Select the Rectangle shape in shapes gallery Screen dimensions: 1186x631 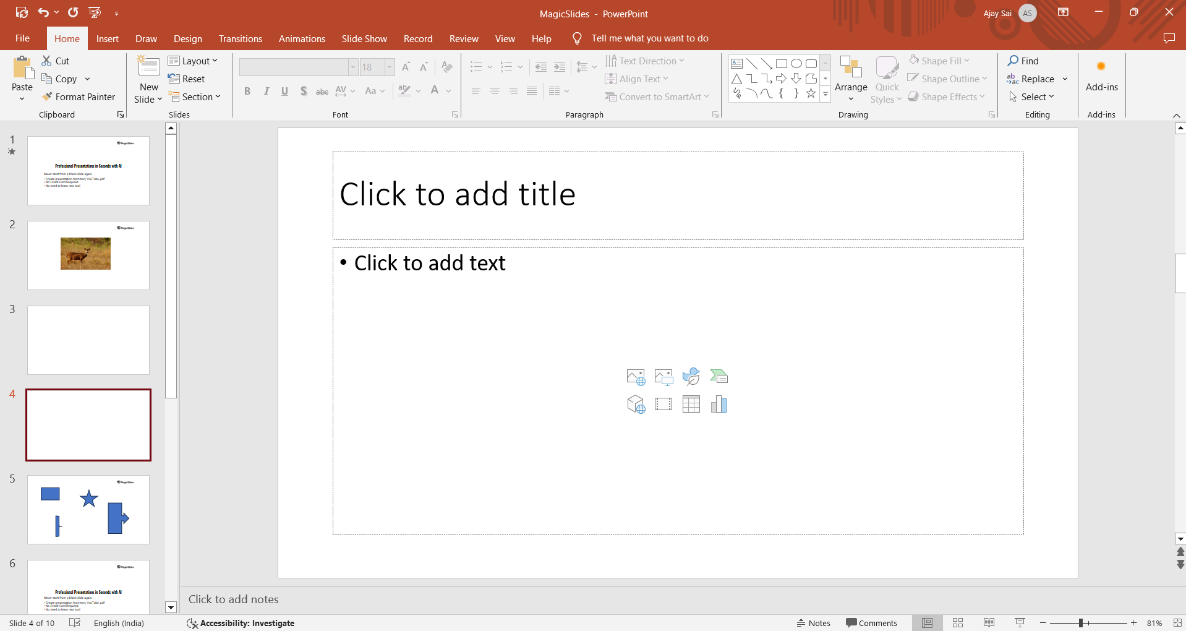[x=782, y=64]
